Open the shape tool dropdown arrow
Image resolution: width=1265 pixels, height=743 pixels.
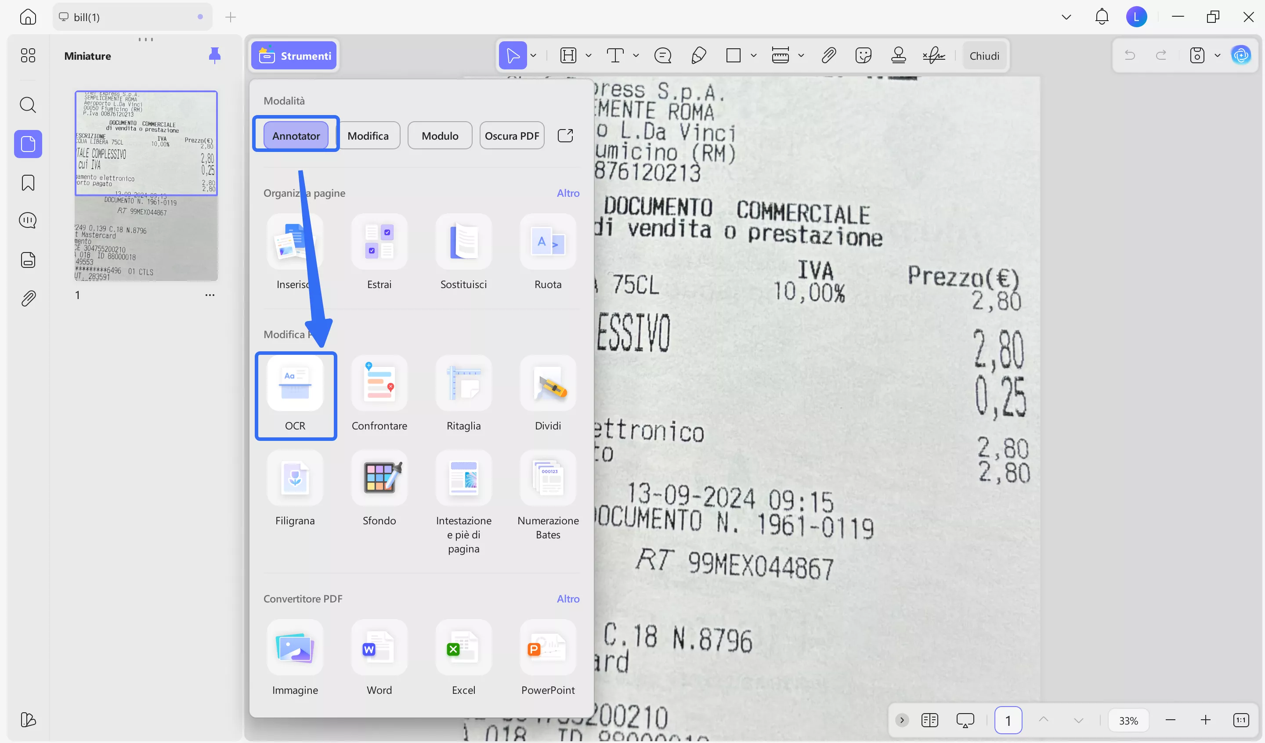click(x=753, y=55)
